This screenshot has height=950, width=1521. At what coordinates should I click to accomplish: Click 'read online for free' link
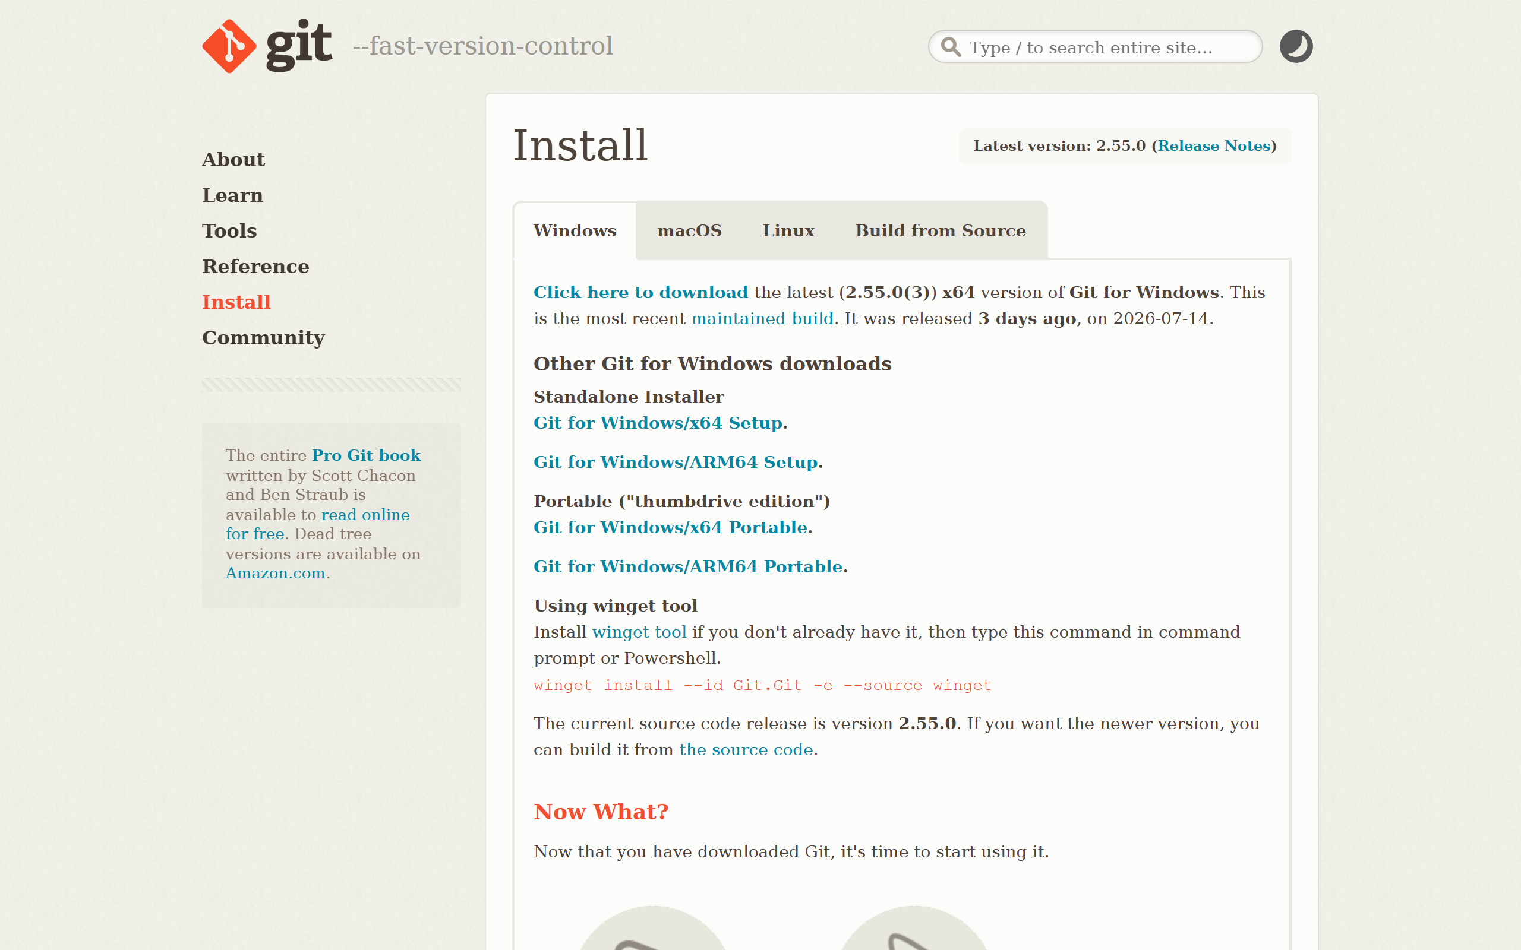pyautogui.click(x=317, y=524)
